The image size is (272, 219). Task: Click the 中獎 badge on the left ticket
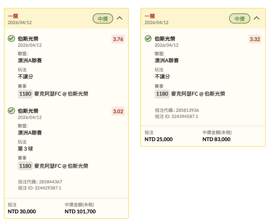(103, 19)
